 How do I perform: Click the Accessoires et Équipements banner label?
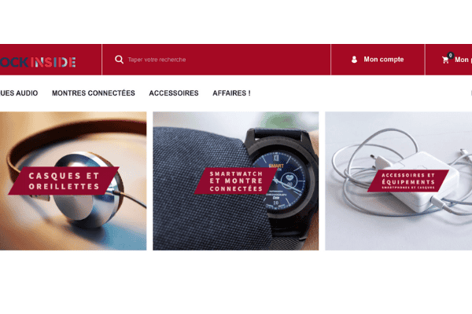408,181
